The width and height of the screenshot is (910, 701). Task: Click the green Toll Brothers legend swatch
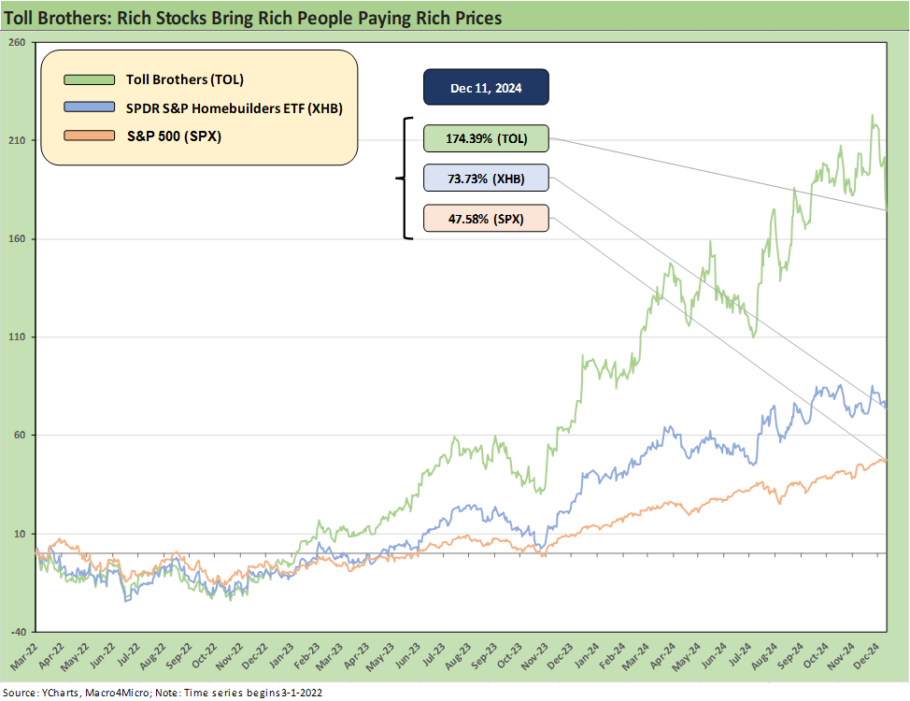click(90, 79)
